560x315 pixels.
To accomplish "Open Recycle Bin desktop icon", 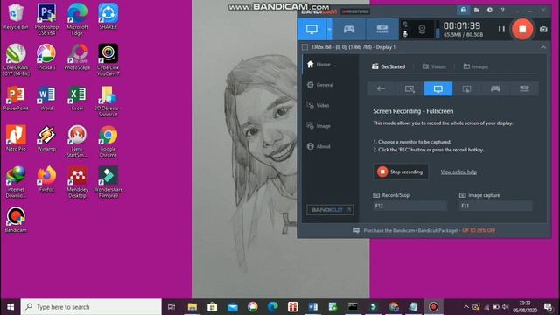I will 16,17.
